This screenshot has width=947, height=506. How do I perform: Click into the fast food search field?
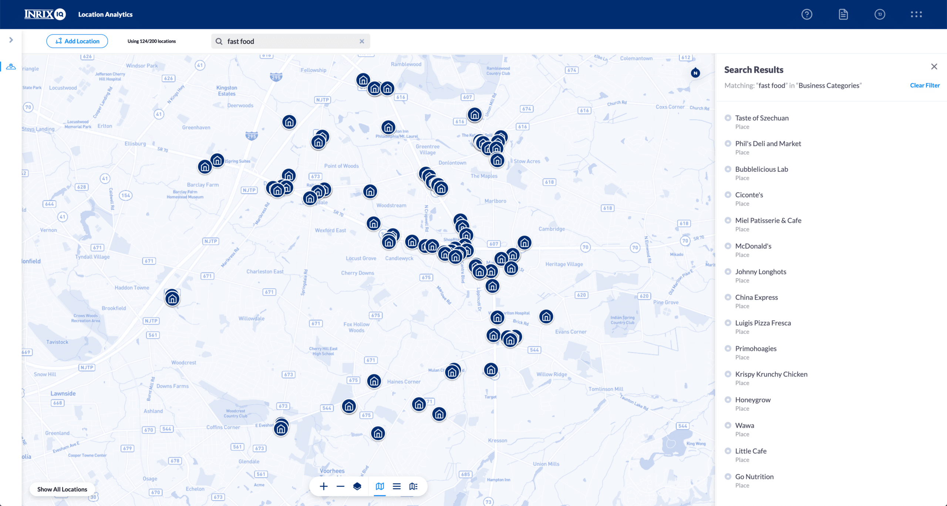(x=290, y=41)
